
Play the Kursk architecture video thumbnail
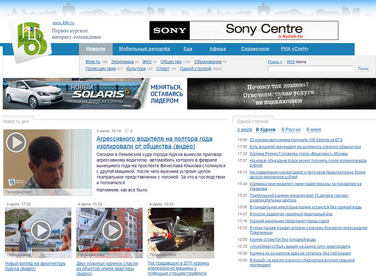coord(39,231)
